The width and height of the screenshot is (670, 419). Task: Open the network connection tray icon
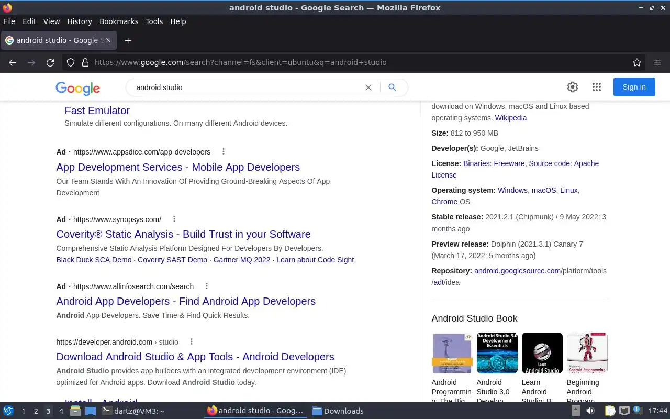624,411
